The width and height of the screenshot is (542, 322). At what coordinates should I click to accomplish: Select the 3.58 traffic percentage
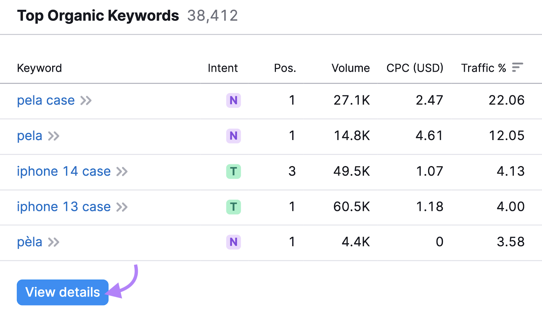(x=510, y=242)
